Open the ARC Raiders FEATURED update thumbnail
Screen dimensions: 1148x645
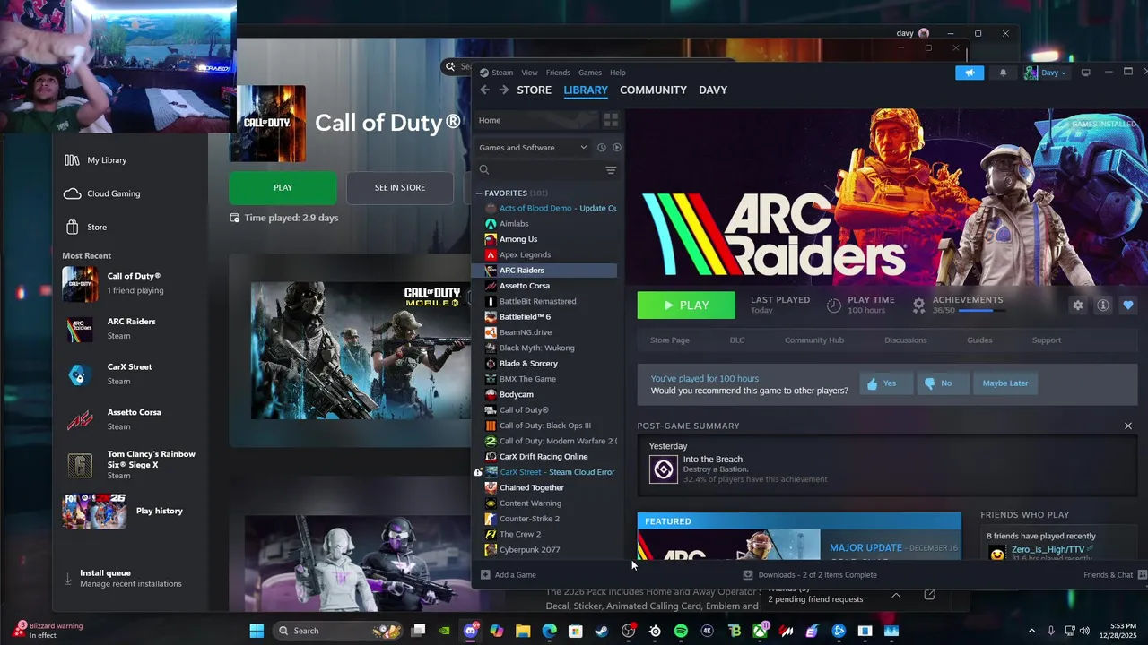pyautogui.click(x=728, y=545)
